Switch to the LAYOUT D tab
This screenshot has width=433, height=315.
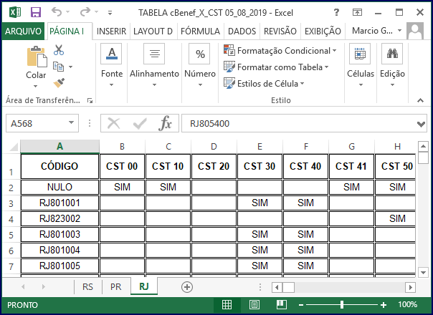click(153, 31)
